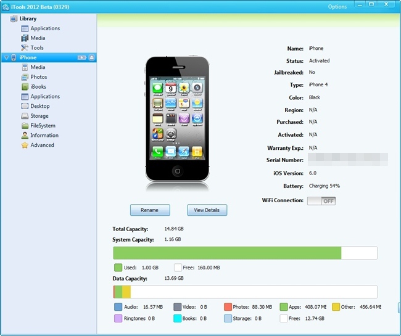Click the Free value '12.74 GB'
Viewport: 401px width, 336px height.
pyautogui.click(x=315, y=319)
